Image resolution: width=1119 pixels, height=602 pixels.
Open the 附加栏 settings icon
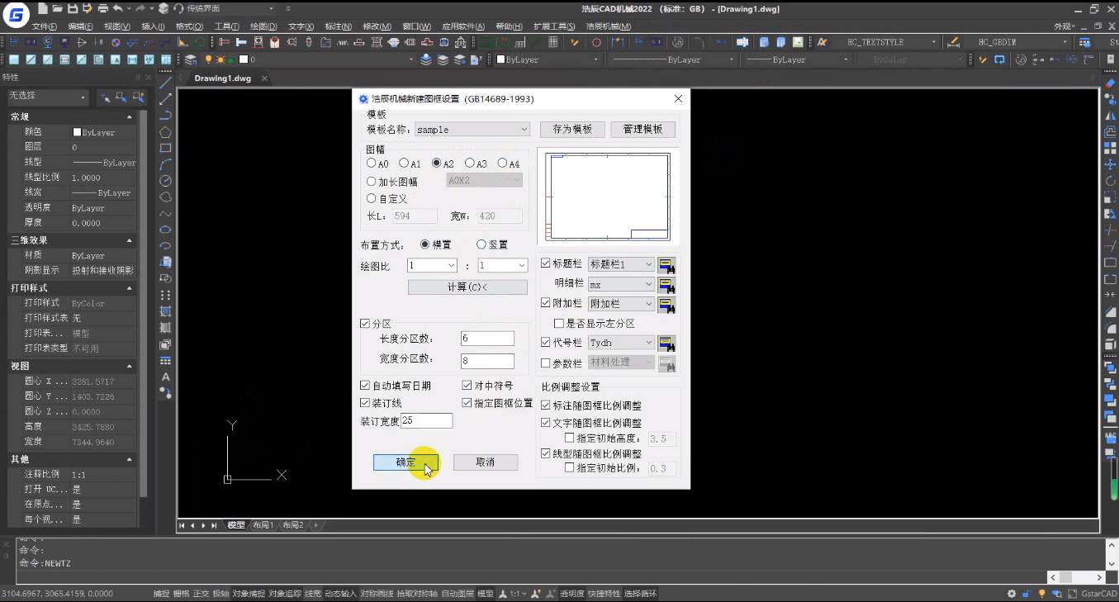[x=667, y=305]
